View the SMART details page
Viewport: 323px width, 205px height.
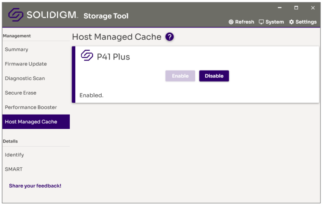point(14,169)
